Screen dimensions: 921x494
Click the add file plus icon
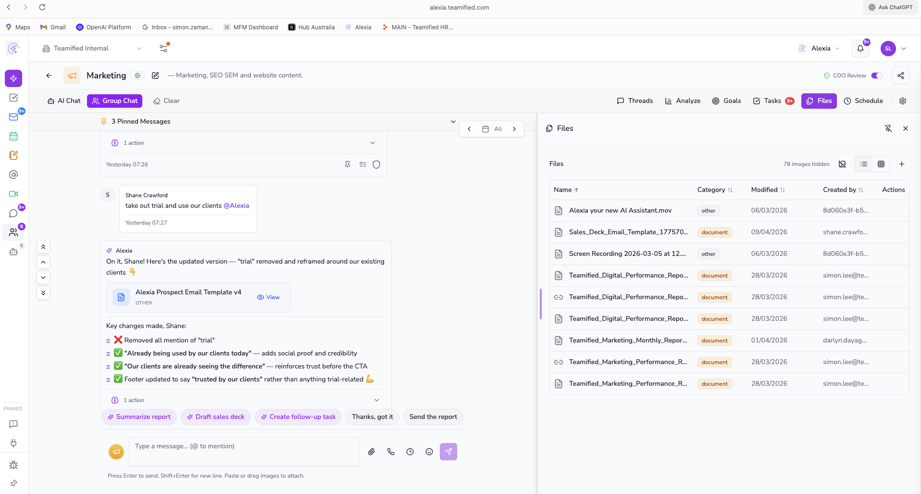click(901, 164)
